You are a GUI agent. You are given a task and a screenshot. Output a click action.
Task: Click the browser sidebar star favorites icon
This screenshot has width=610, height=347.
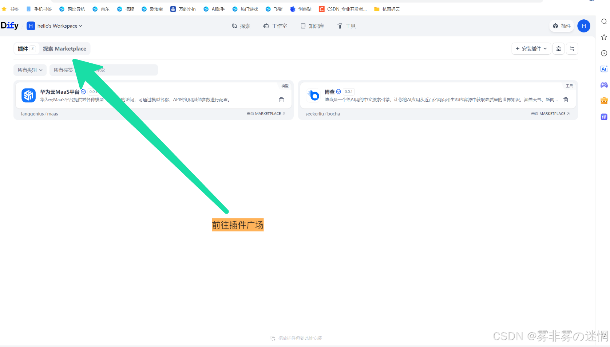click(x=604, y=37)
